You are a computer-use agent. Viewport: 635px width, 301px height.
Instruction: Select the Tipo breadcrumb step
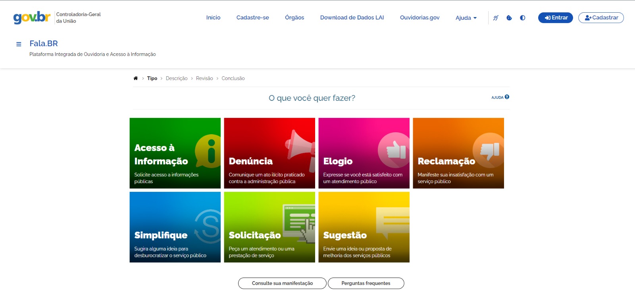[152, 79]
